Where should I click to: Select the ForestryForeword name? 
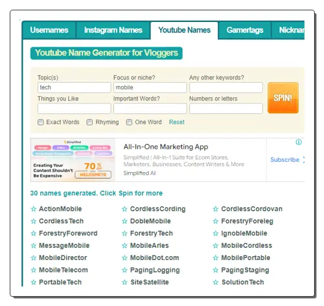pos(68,234)
